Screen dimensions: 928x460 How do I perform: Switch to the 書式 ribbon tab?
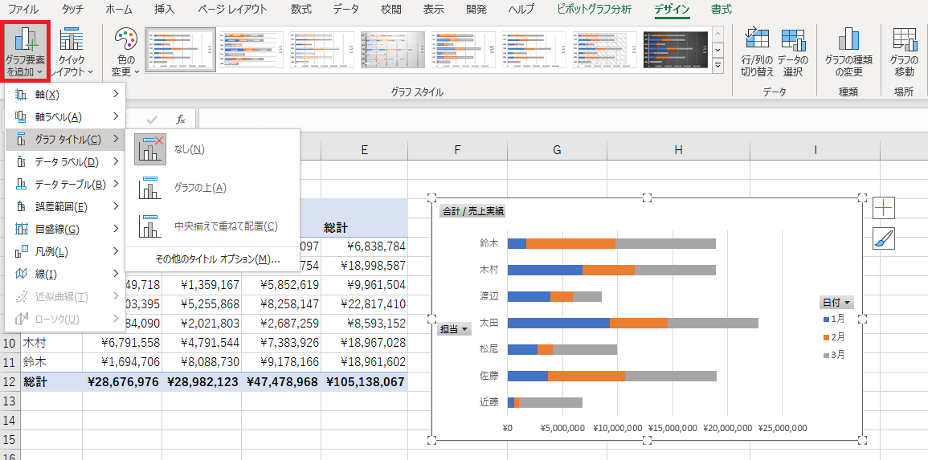pos(721,10)
